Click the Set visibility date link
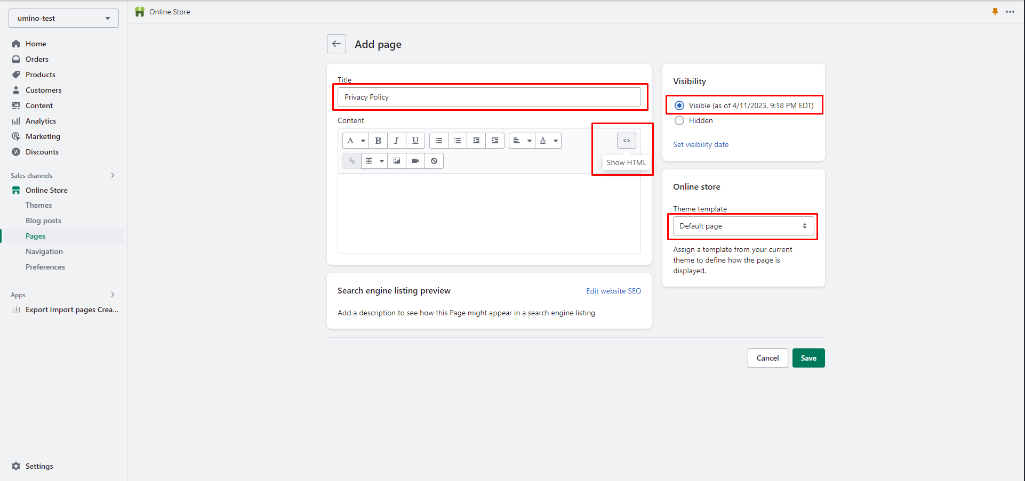1025x481 pixels. pos(701,144)
